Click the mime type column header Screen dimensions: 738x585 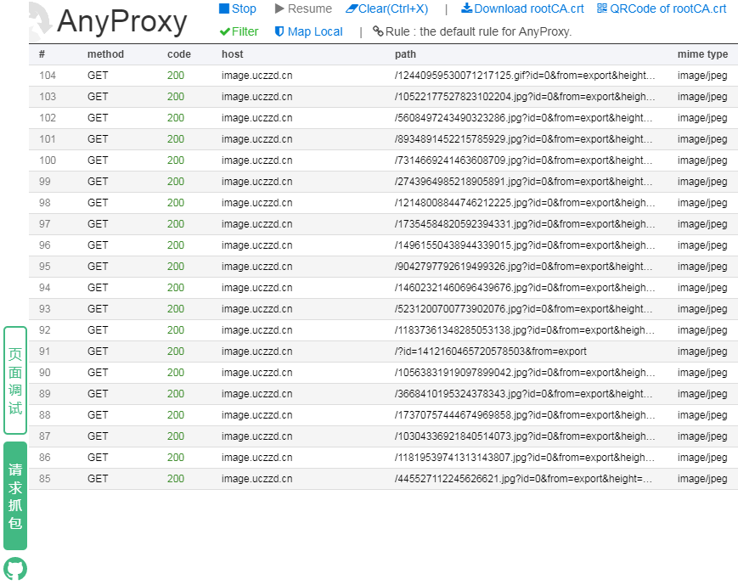point(702,54)
